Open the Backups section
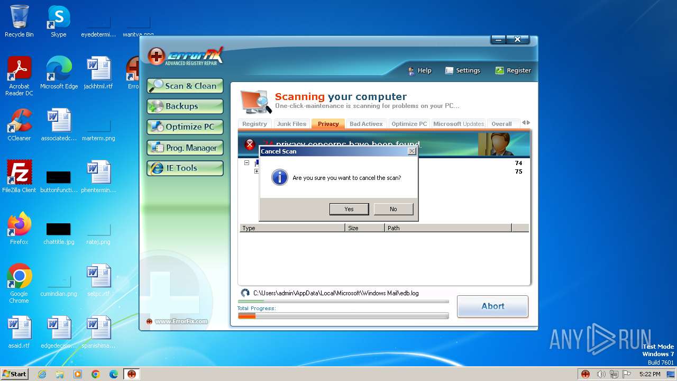 point(185,106)
